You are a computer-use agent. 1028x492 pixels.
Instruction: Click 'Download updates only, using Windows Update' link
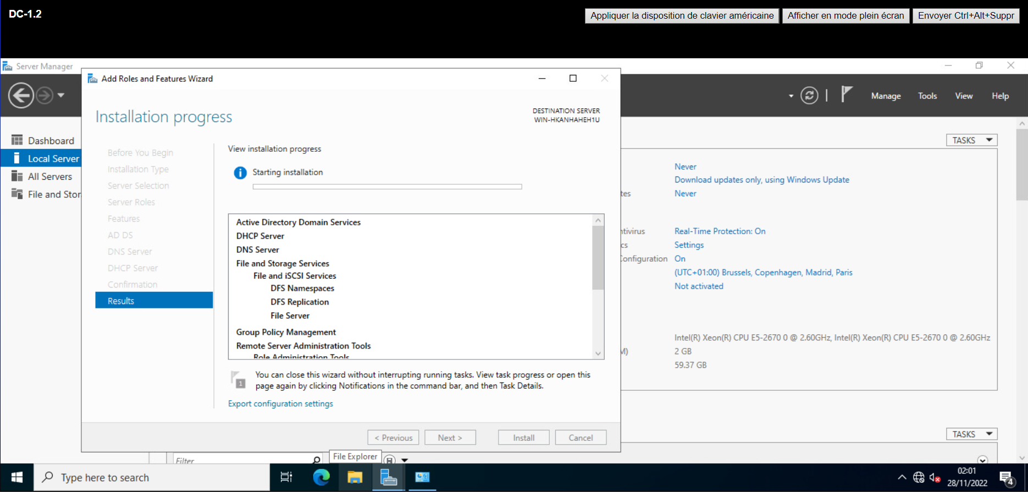[x=761, y=180]
